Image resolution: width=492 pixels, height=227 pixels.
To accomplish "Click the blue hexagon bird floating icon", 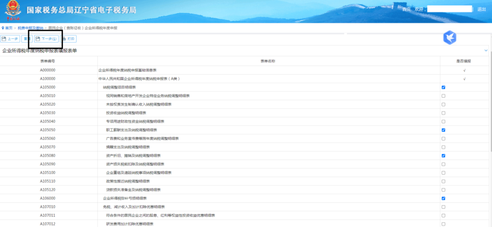I will 450,37.
